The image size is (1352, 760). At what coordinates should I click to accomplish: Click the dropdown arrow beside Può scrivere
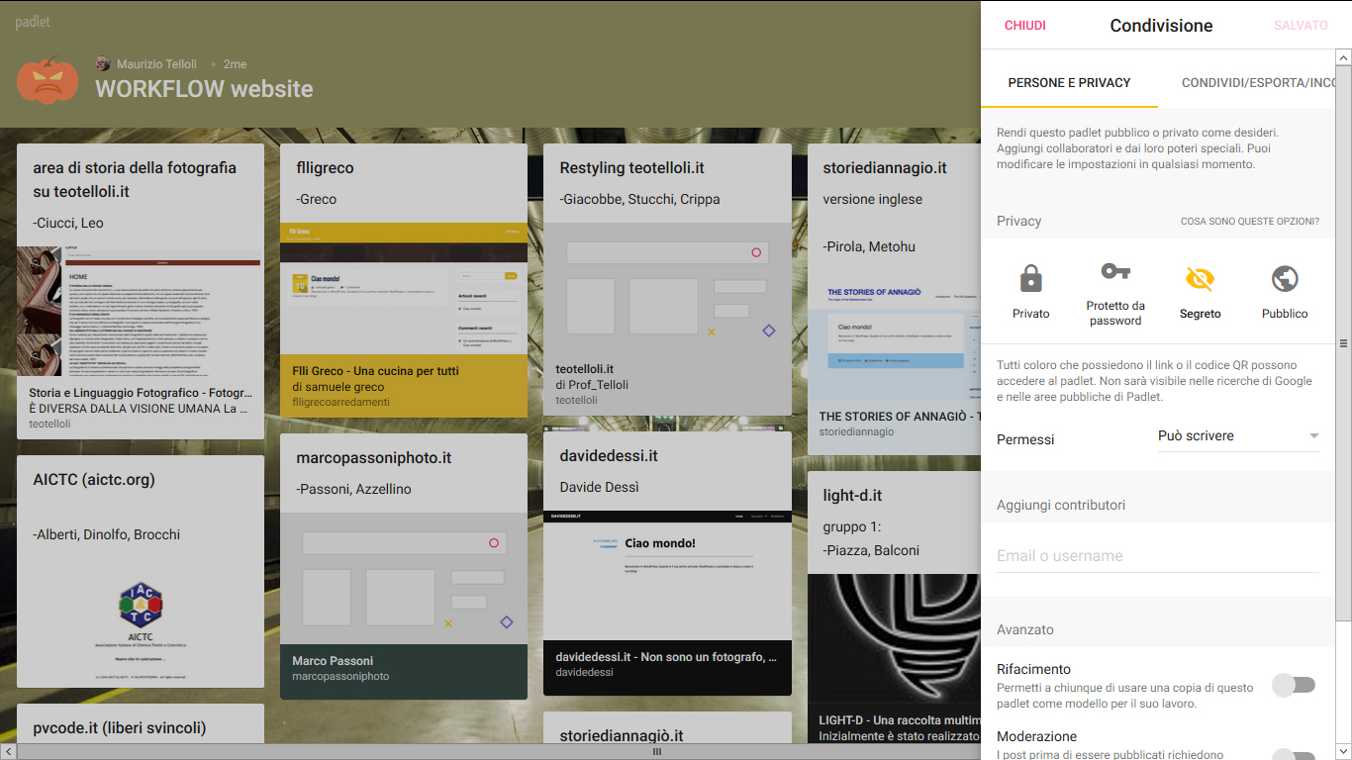[x=1313, y=436]
